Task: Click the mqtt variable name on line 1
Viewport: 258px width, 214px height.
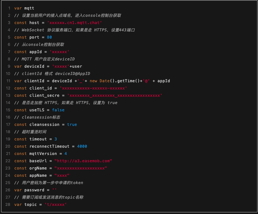Action: (x=29, y=8)
